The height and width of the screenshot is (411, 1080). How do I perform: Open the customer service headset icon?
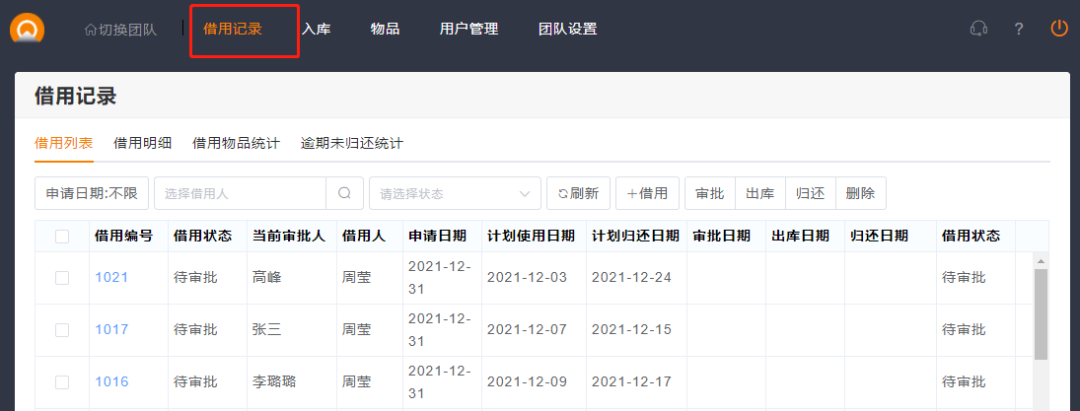[x=978, y=29]
